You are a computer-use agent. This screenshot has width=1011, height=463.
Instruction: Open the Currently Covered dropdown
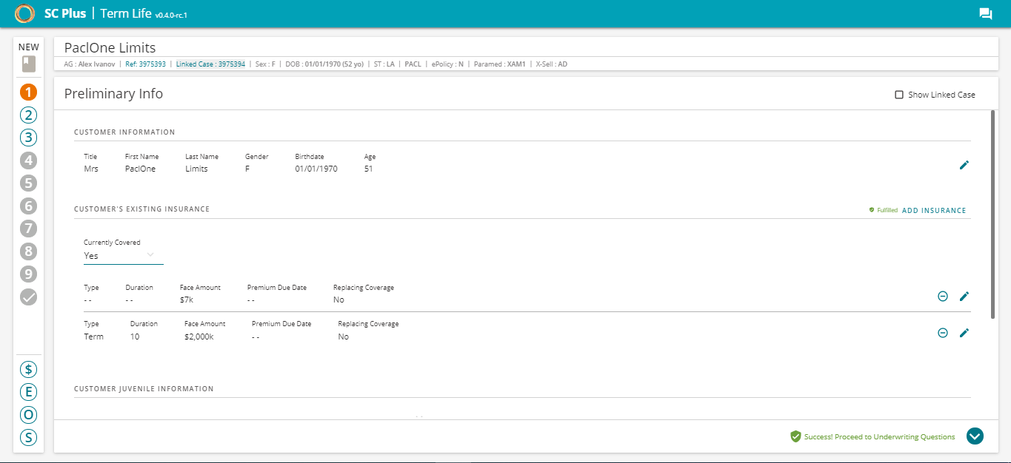coord(123,255)
